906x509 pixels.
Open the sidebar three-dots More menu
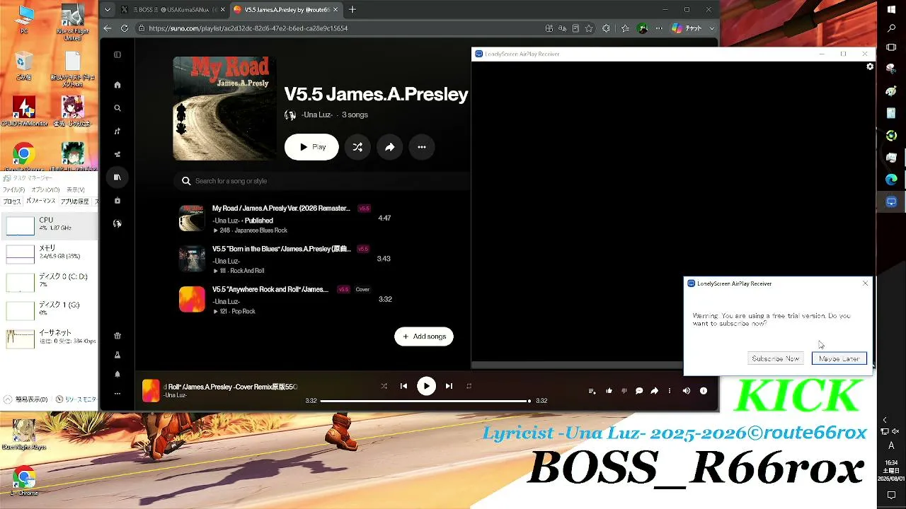[117, 394]
